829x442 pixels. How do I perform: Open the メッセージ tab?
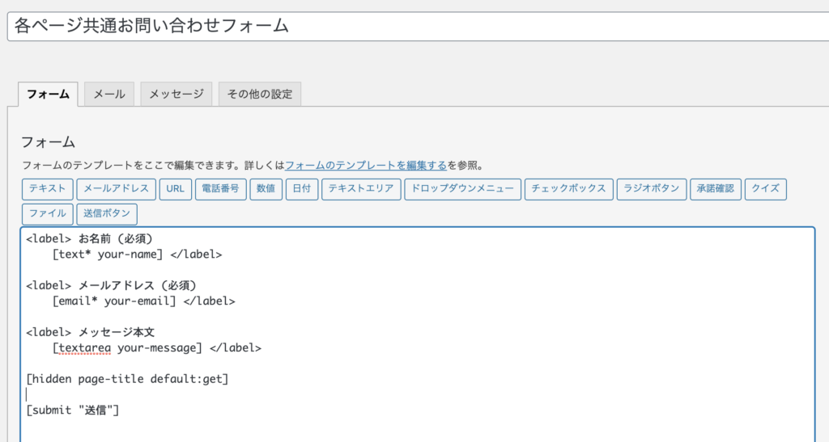pos(176,94)
